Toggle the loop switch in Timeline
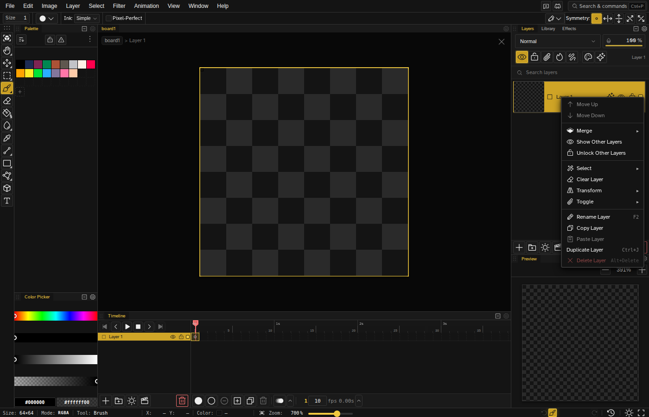 click(279, 401)
